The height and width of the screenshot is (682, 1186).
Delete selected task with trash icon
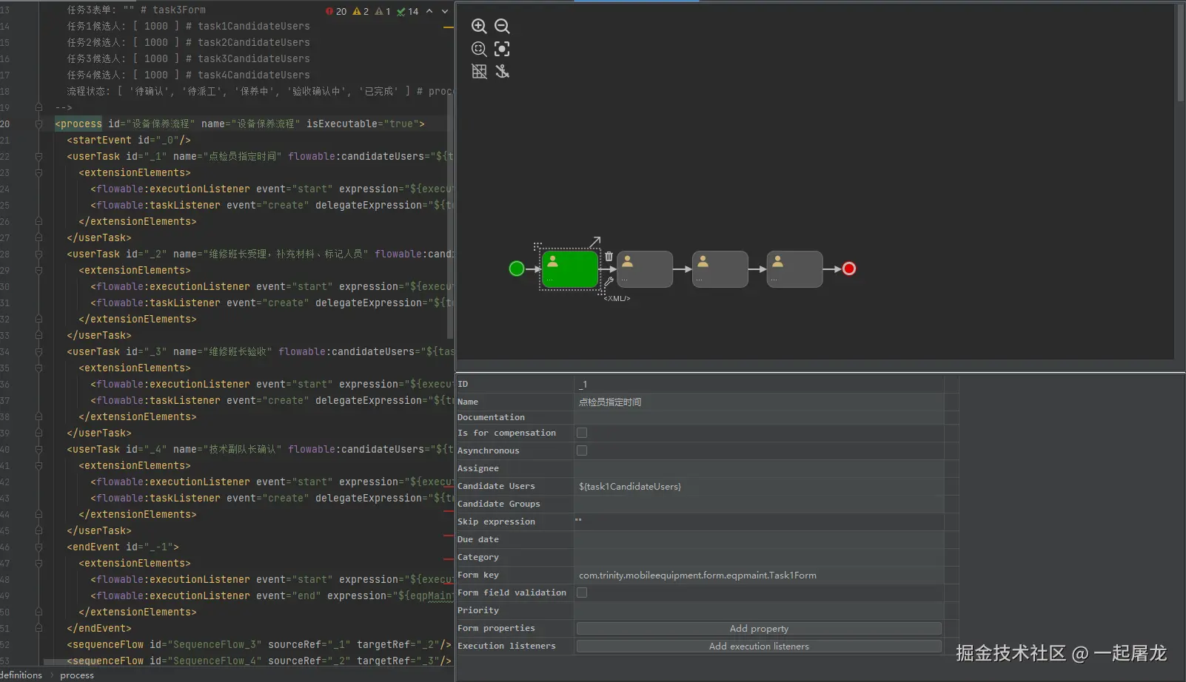[609, 256]
